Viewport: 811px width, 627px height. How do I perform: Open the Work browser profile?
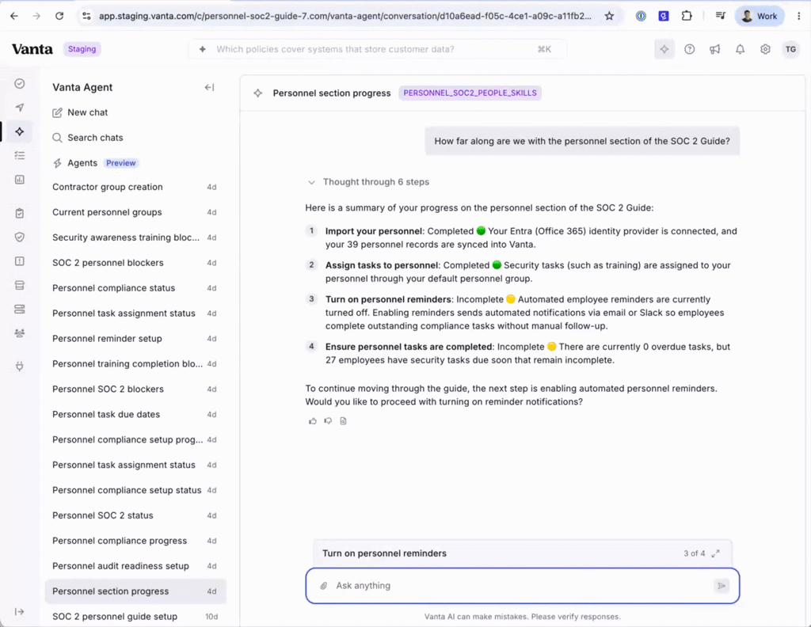click(x=760, y=16)
